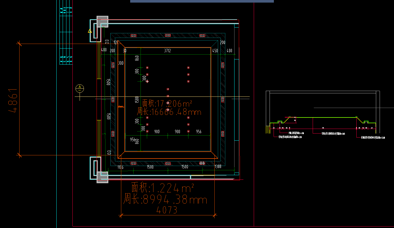
Task: Select the 3712 dimension text
Action: (x=168, y=51)
